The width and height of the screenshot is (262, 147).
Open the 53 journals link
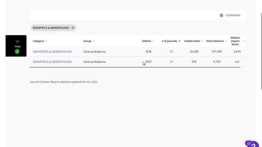(x=171, y=51)
